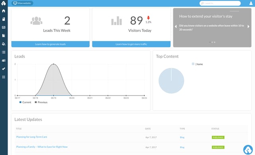
Task: Click the DATE column header
Action: point(148,129)
